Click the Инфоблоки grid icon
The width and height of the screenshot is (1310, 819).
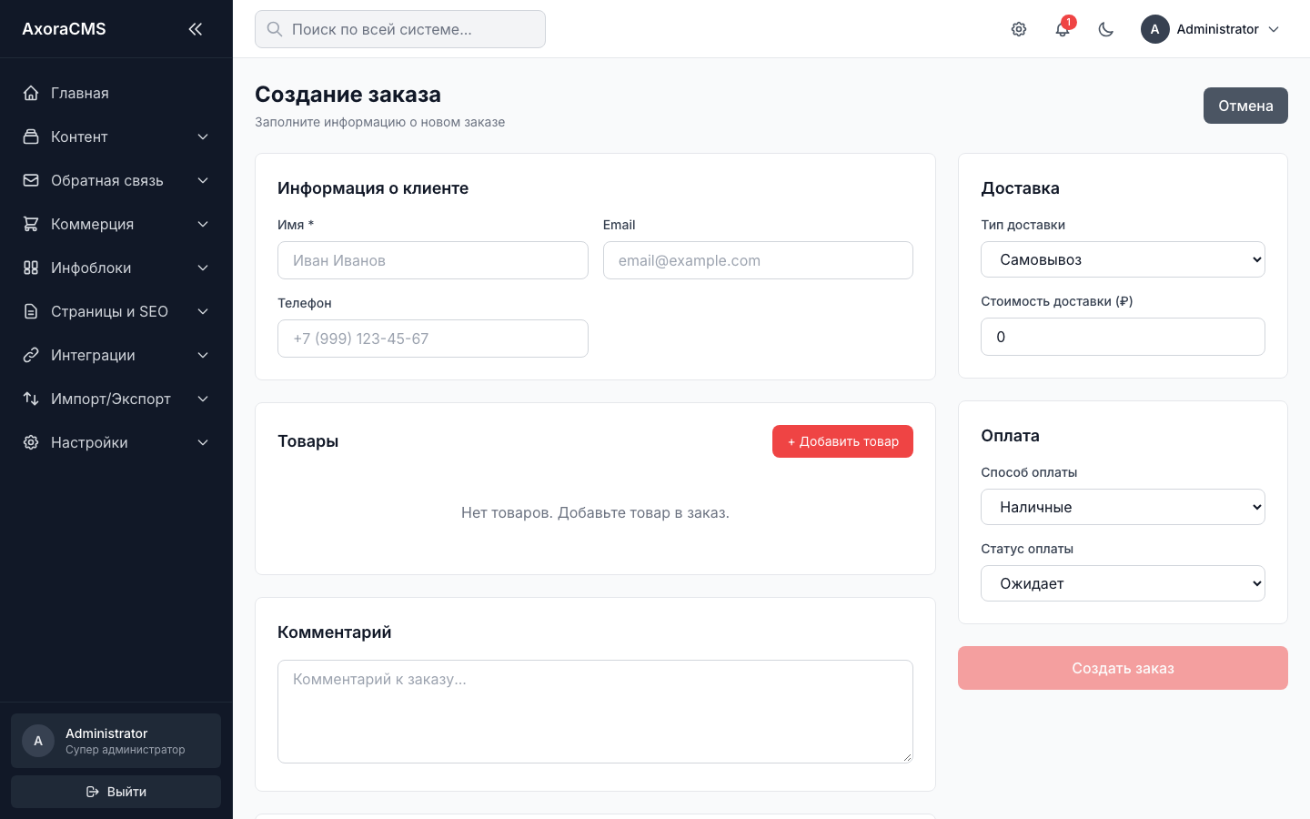(31, 268)
